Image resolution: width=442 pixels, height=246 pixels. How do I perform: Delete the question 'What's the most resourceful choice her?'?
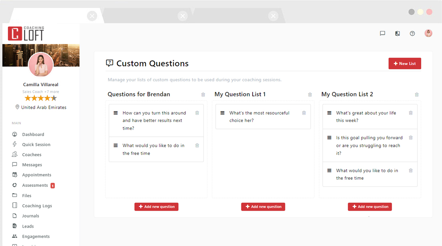tap(304, 113)
